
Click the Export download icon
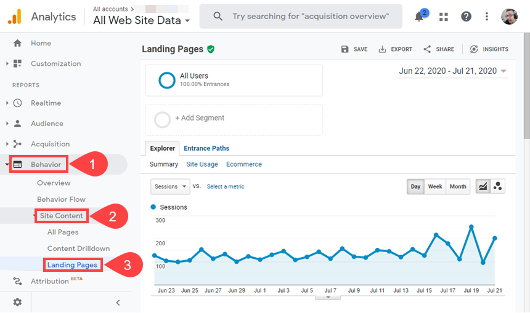tap(382, 49)
